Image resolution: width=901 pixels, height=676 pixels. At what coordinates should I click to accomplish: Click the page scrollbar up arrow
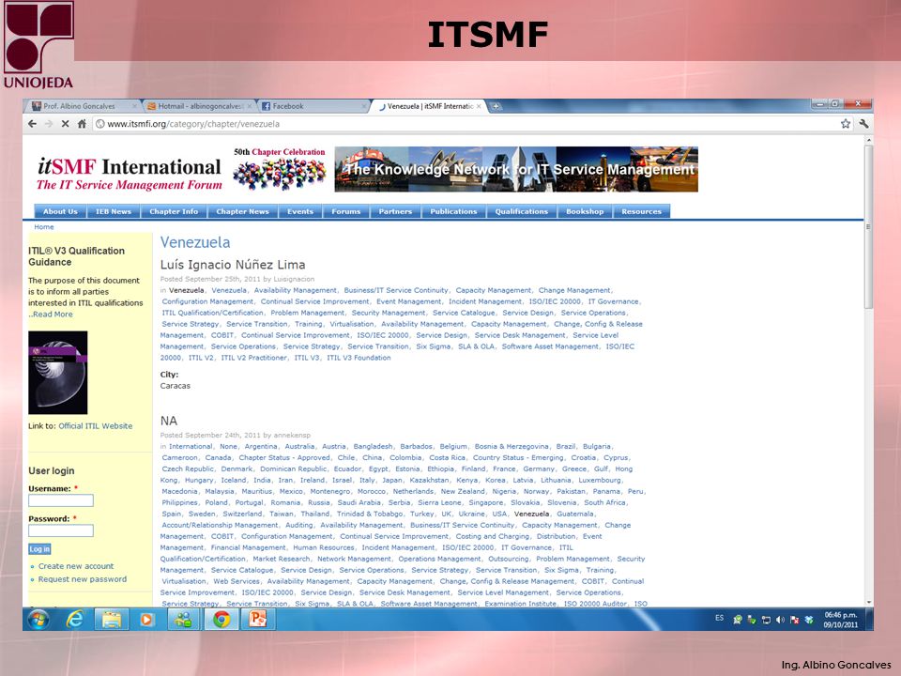coord(868,140)
